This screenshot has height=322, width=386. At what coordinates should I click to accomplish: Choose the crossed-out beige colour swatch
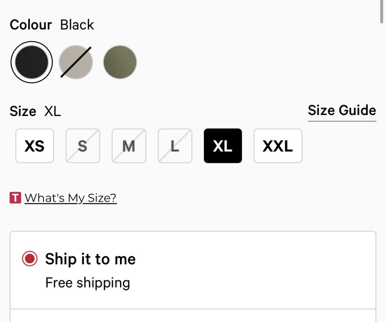[x=76, y=62]
